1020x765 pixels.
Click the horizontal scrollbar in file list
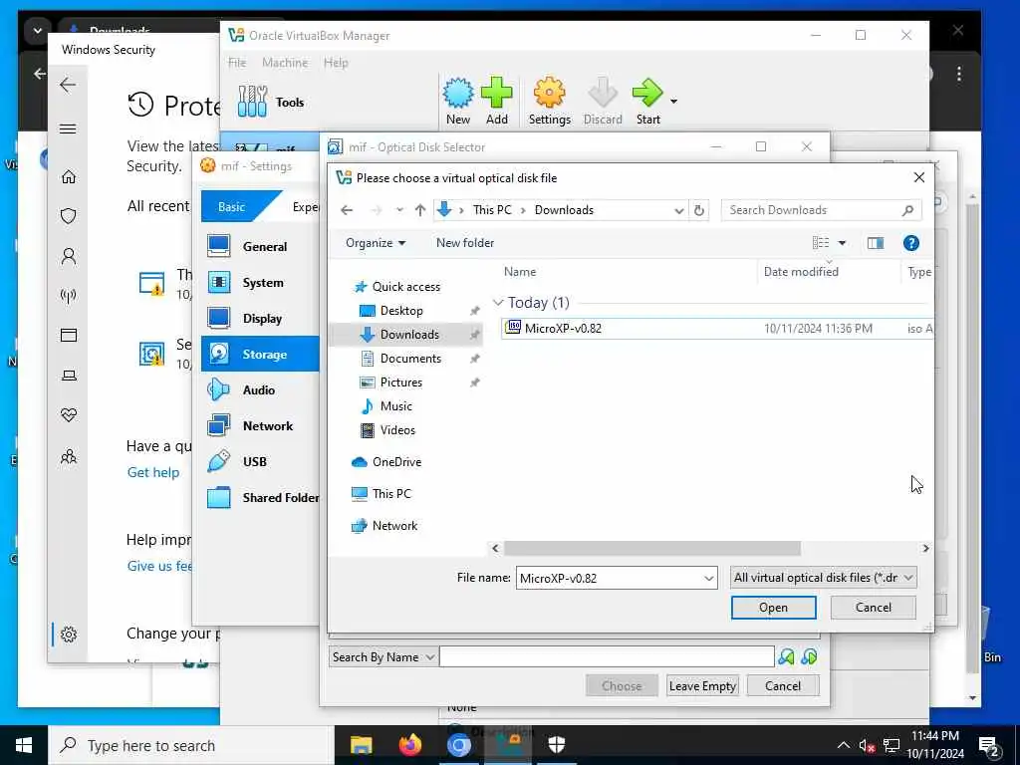click(x=651, y=549)
